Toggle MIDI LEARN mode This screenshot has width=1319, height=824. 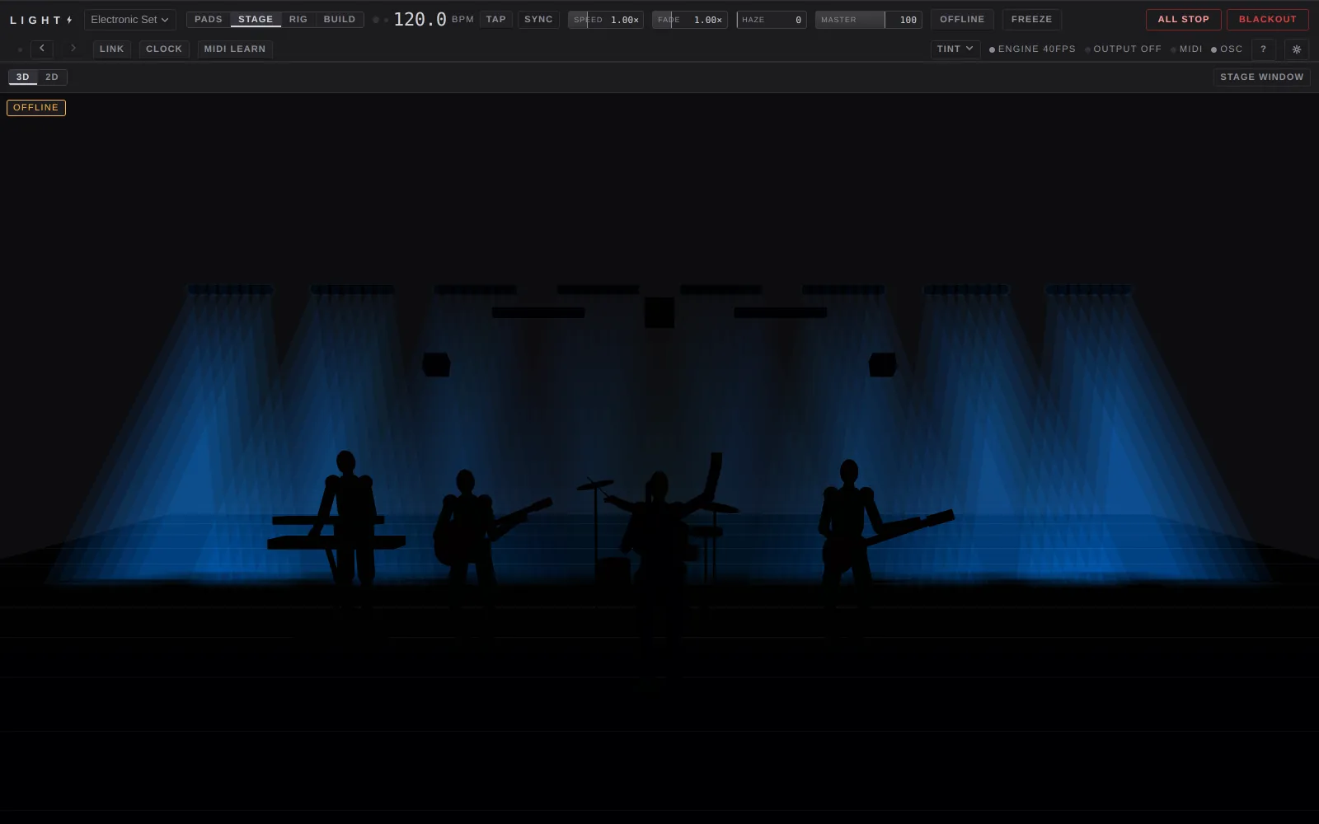pos(235,49)
